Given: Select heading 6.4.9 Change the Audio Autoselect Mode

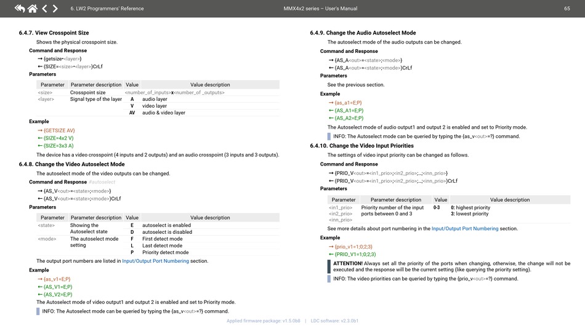Looking at the screenshot, I should pos(363,33).
